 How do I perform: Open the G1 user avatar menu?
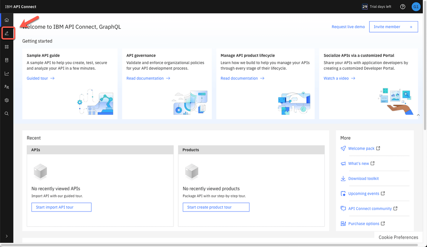point(416,7)
